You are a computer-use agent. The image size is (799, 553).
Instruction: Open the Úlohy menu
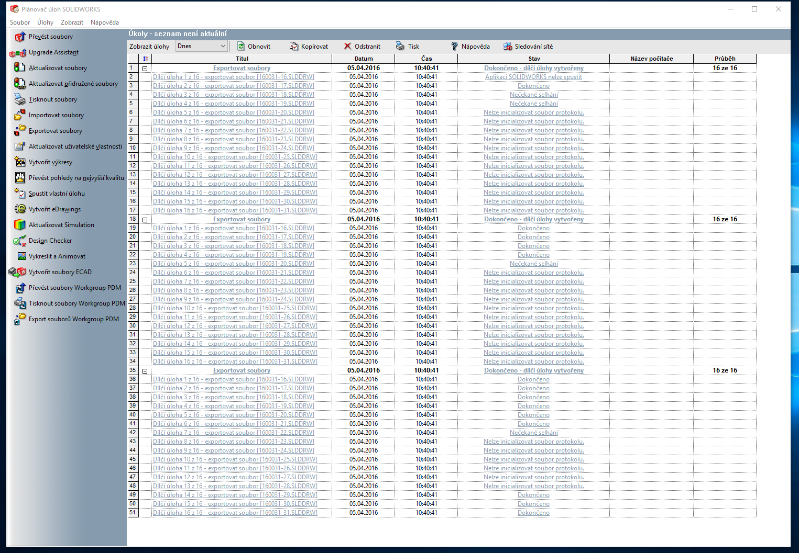45,22
